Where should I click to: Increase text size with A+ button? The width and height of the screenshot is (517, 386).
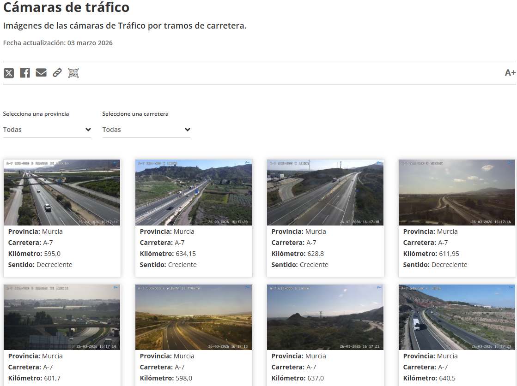click(x=510, y=73)
